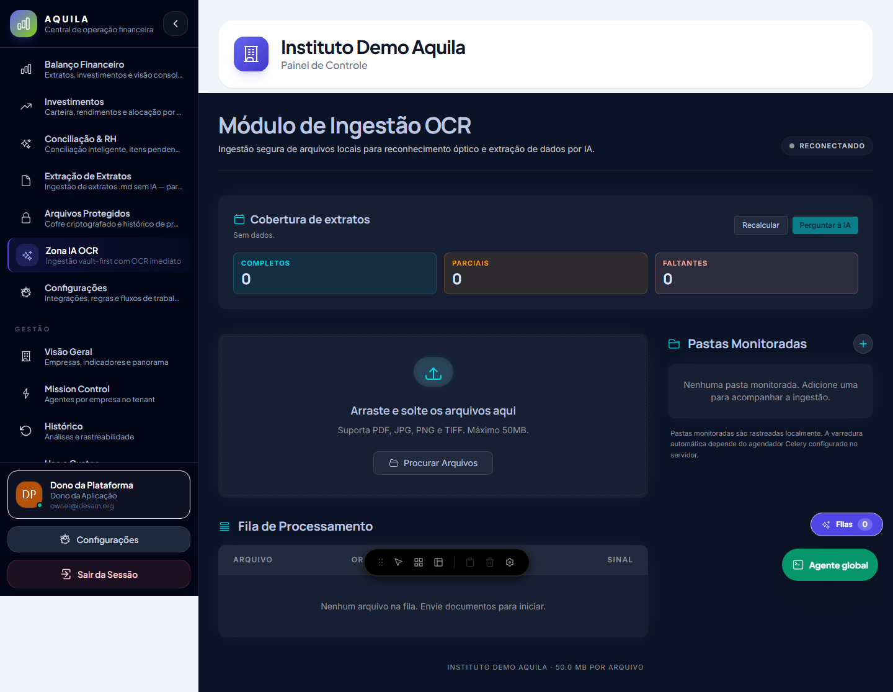The height and width of the screenshot is (692, 893).
Task: Click Sair da Sessão to log out
Action: click(x=99, y=574)
